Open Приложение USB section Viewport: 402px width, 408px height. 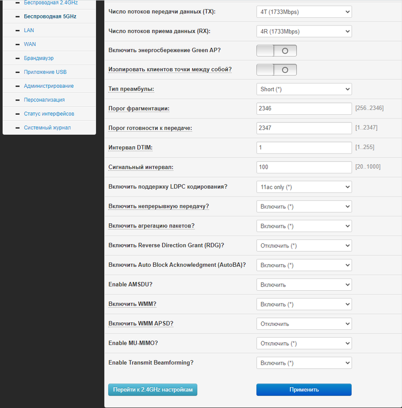click(45, 72)
